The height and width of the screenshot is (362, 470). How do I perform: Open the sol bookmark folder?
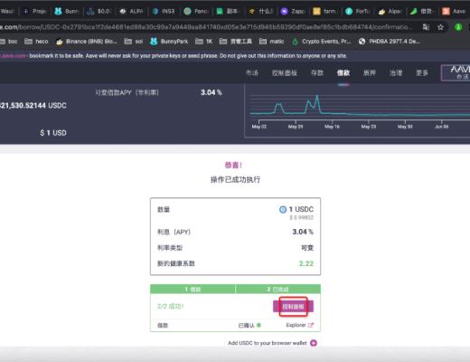(x=134, y=42)
